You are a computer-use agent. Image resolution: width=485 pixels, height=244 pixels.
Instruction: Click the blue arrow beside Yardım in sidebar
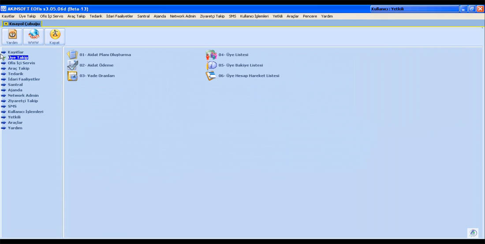point(4,128)
